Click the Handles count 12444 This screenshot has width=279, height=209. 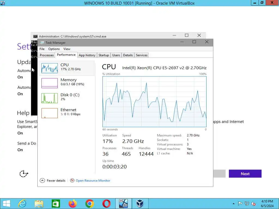[x=146, y=154]
